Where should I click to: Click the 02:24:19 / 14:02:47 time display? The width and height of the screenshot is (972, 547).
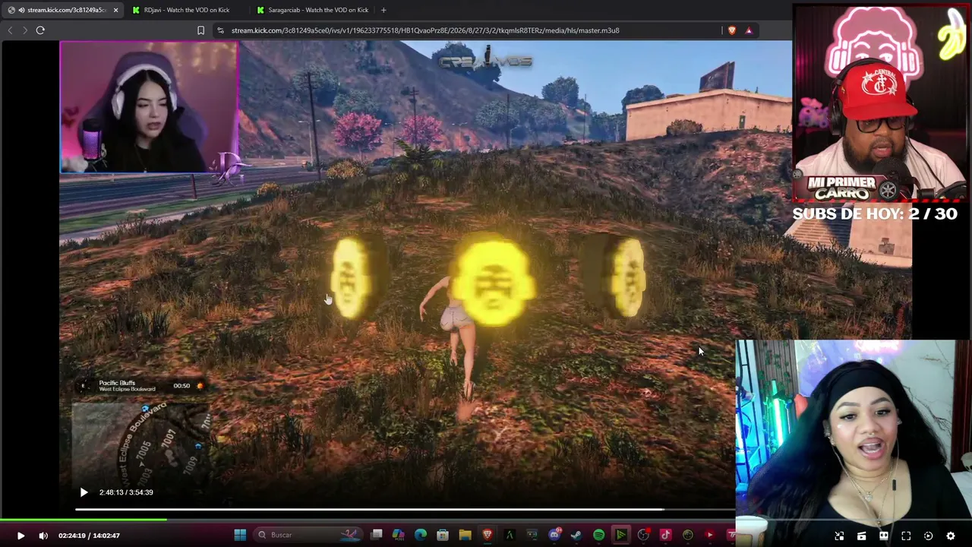pyautogui.click(x=89, y=536)
